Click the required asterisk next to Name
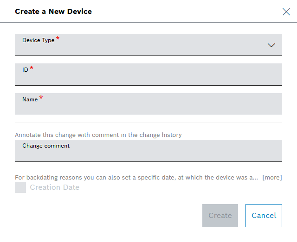Image resolution: width=297 pixels, height=242 pixels. pyautogui.click(x=41, y=98)
